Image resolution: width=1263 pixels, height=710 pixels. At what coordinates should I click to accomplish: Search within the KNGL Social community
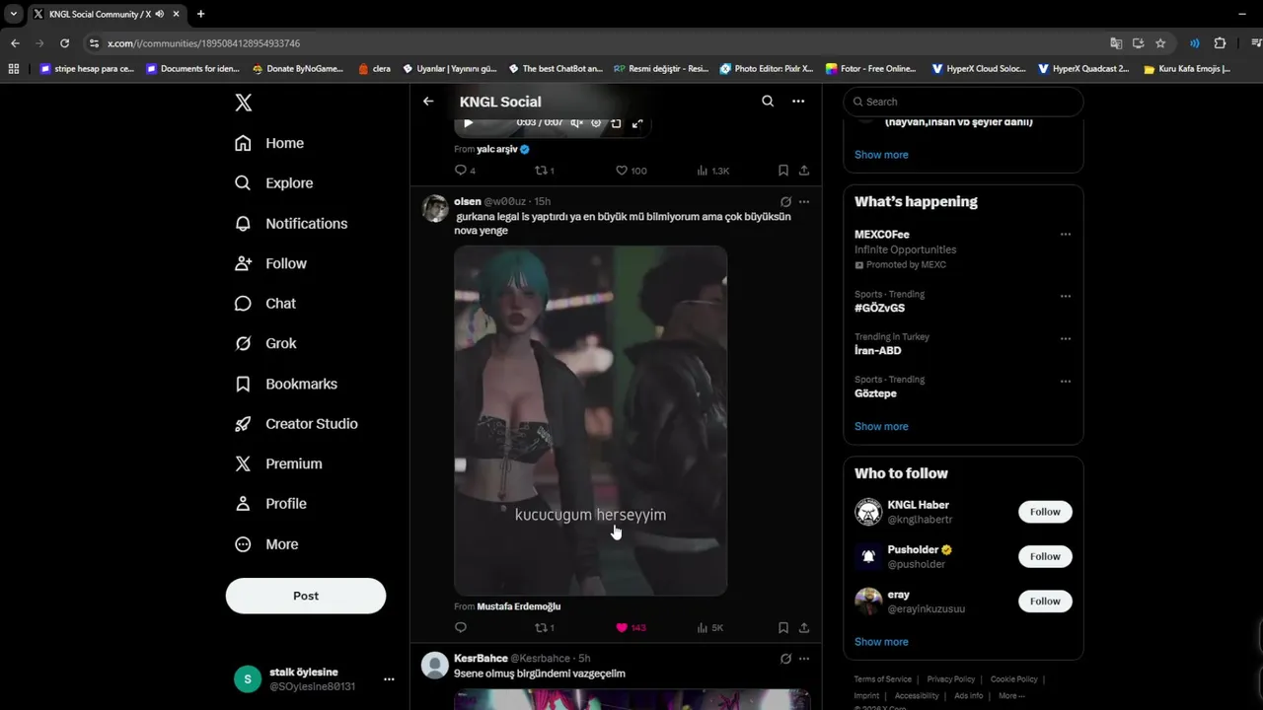(768, 102)
